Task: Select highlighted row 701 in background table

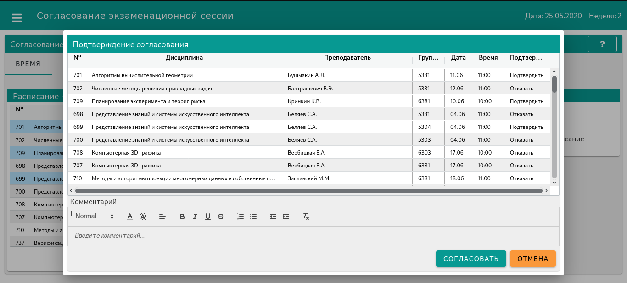Action: pyautogui.click(x=36, y=127)
